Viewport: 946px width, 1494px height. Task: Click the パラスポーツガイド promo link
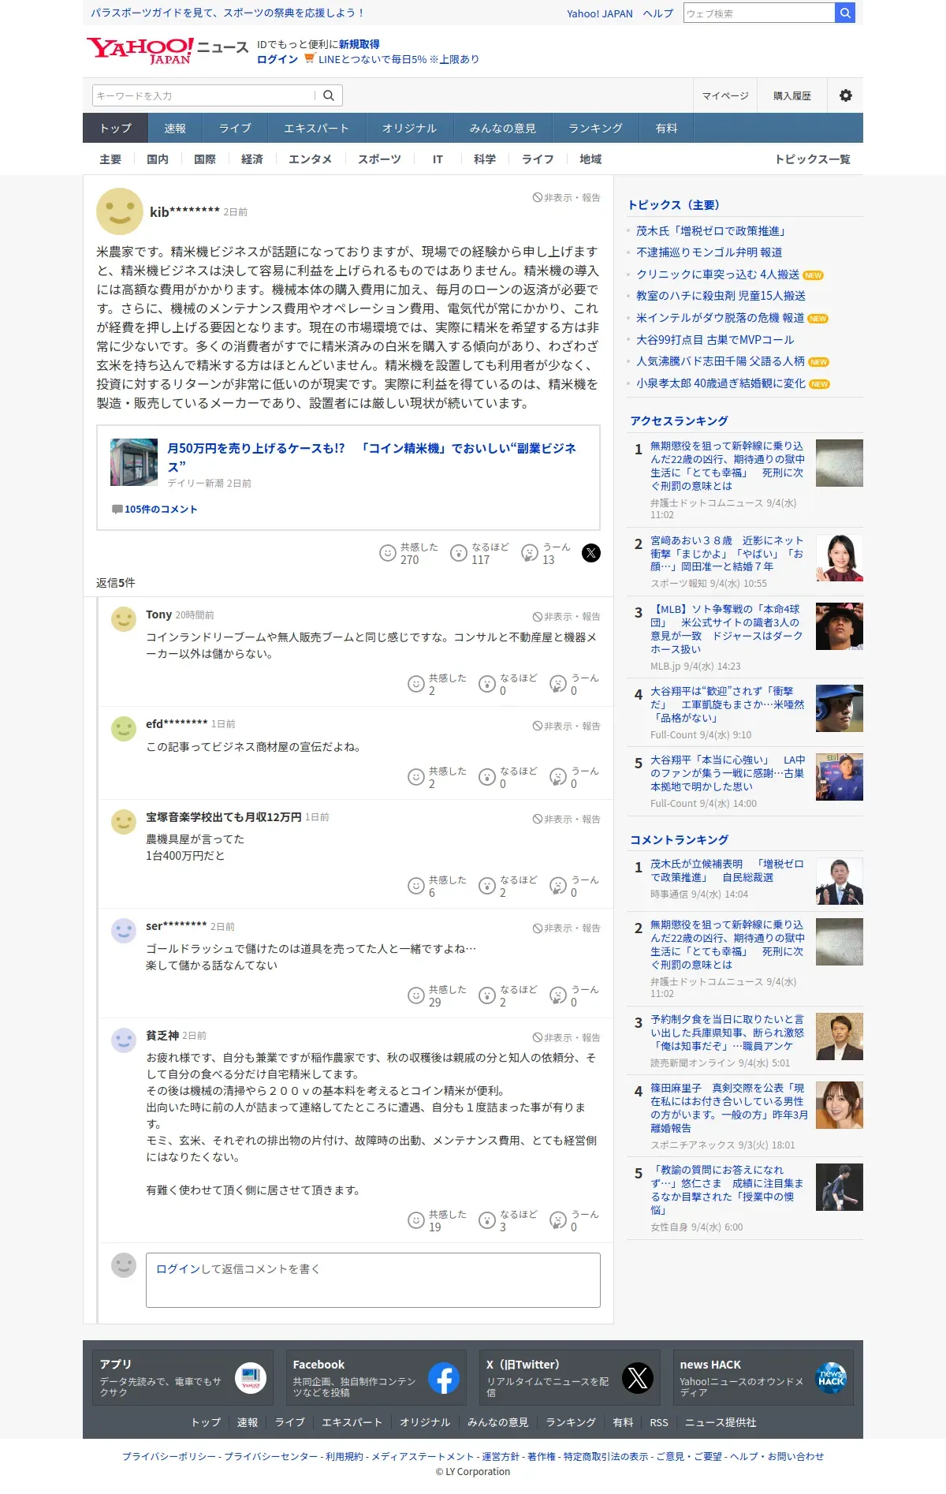(228, 13)
